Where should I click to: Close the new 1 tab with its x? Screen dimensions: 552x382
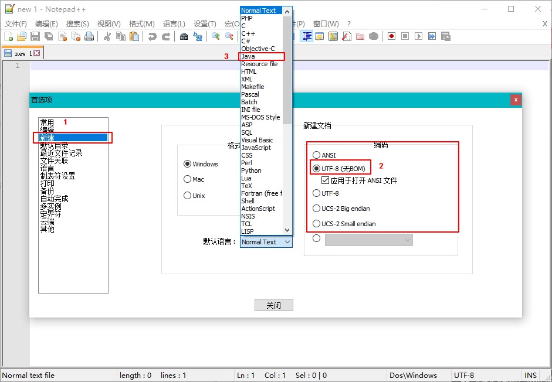(x=36, y=53)
